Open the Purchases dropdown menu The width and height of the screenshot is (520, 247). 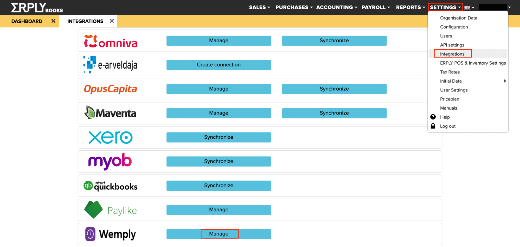(294, 8)
